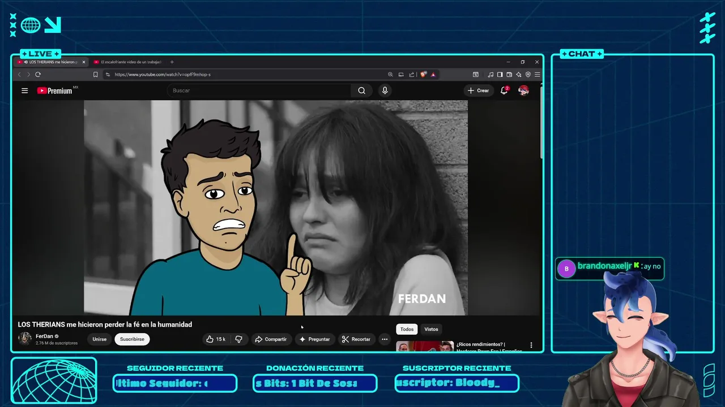Open Leo AI sparkle icon
The height and width of the screenshot is (407, 725).
coord(519,74)
